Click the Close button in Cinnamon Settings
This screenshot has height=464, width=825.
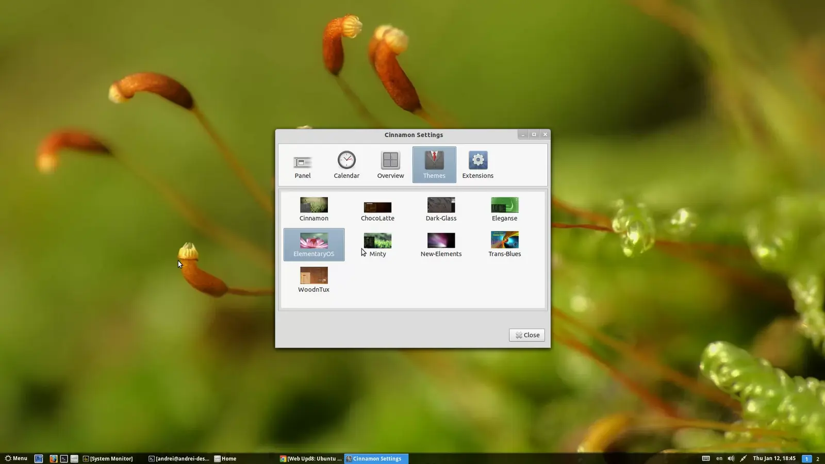point(527,335)
